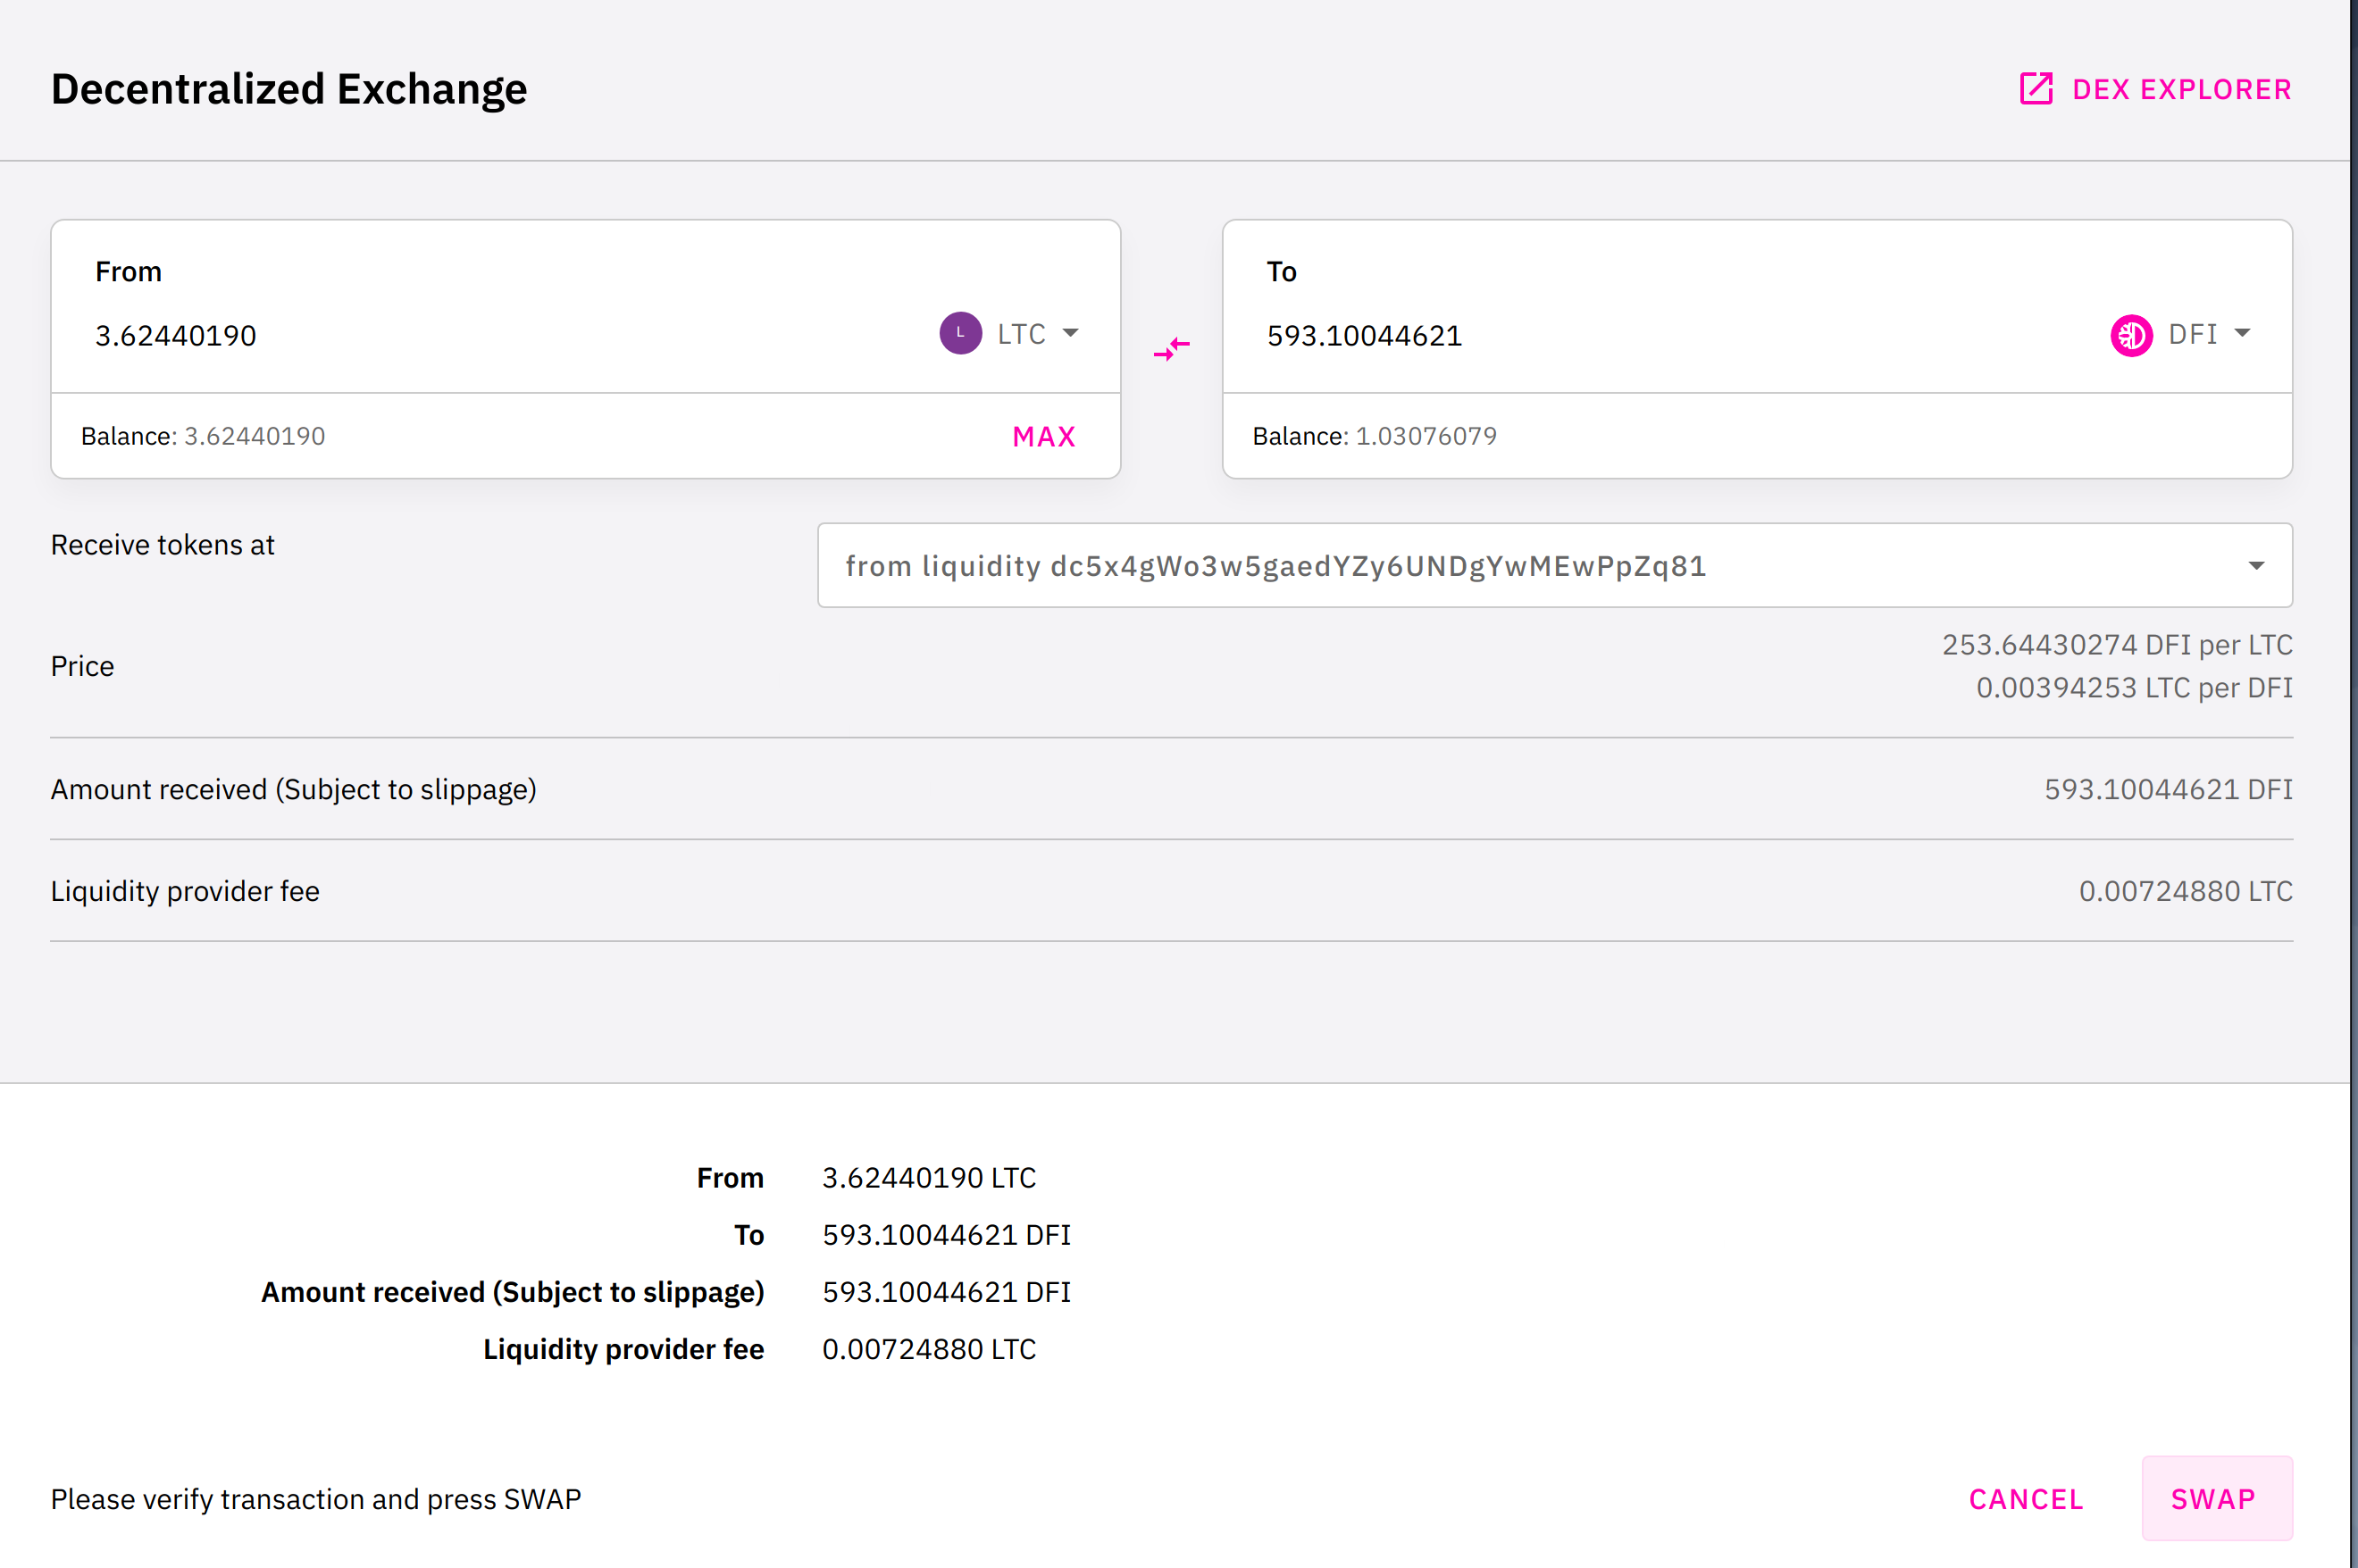Focus the From amount field 3.62440190
The height and width of the screenshot is (1568, 2358).
click(176, 335)
